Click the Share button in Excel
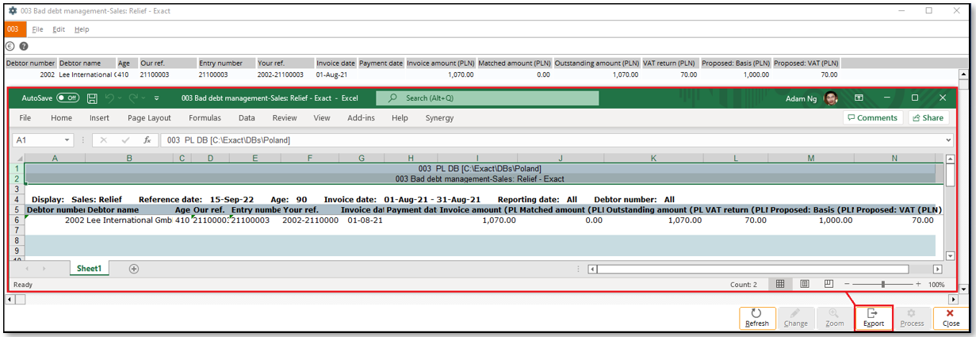The width and height of the screenshot is (976, 337). coord(928,117)
